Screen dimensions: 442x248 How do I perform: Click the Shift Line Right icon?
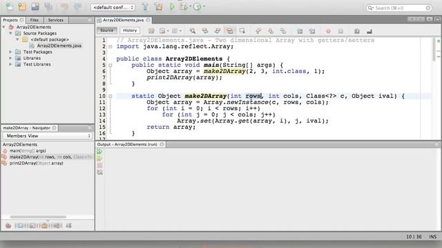click(x=311, y=31)
